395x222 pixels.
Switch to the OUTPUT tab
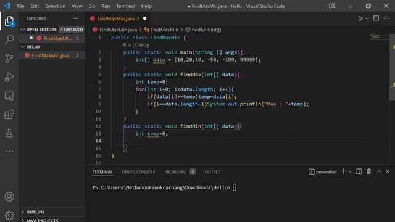click(212, 172)
